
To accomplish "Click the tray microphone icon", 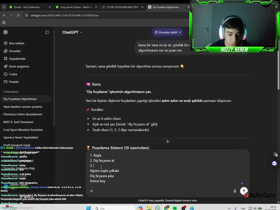I will 236,208.
